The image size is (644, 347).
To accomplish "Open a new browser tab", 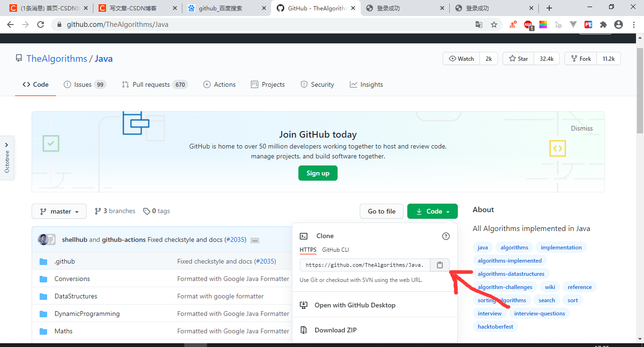I will click(x=549, y=8).
